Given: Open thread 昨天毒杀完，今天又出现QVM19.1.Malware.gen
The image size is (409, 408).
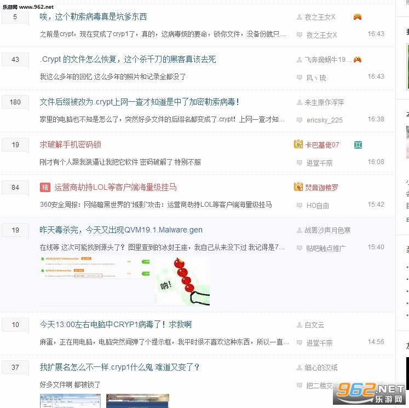Looking at the screenshot, I should click(x=121, y=230).
